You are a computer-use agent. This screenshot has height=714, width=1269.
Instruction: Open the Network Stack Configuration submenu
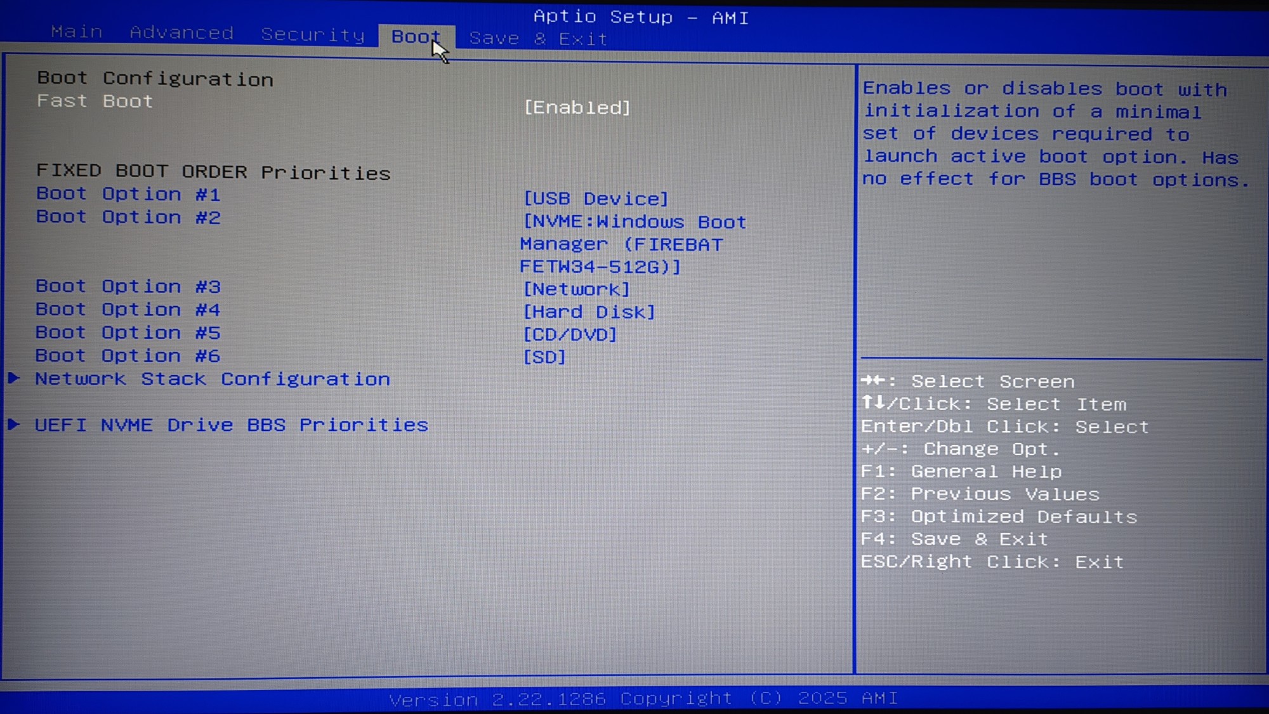coord(213,379)
